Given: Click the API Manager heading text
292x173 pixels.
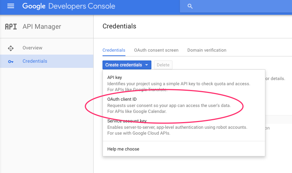Looking at the screenshot, I should tap(42, 27).
